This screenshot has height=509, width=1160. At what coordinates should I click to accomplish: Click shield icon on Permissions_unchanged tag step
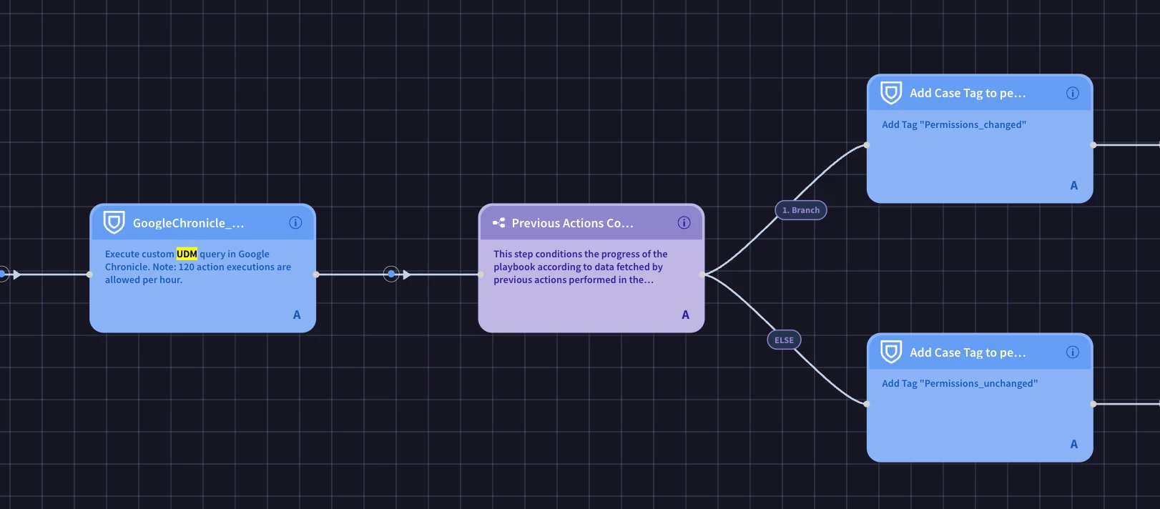click(891, 352)
